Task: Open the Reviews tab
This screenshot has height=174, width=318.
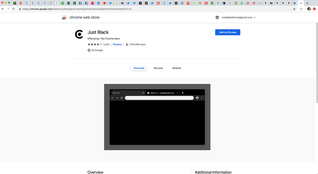Action: coord(158,68)
